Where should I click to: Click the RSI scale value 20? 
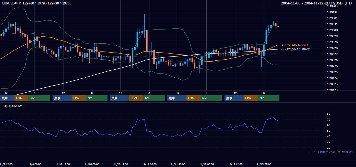click(328, 148)
